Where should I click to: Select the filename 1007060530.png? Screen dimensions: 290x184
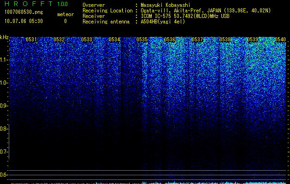(x=24, y=12)
